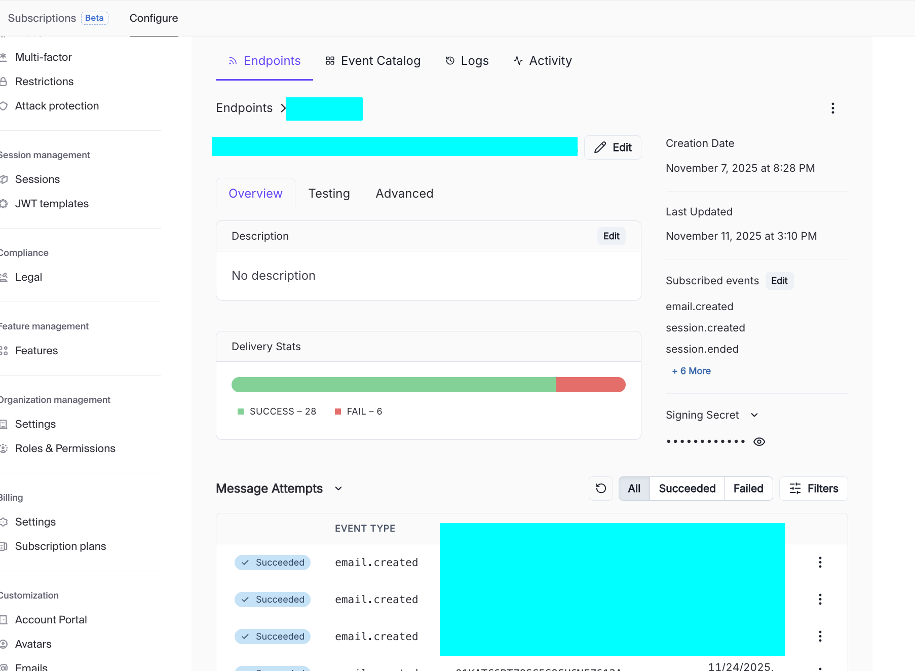Open the Event Catalog tab
915x671 pixels.
(x=373, y=61)
